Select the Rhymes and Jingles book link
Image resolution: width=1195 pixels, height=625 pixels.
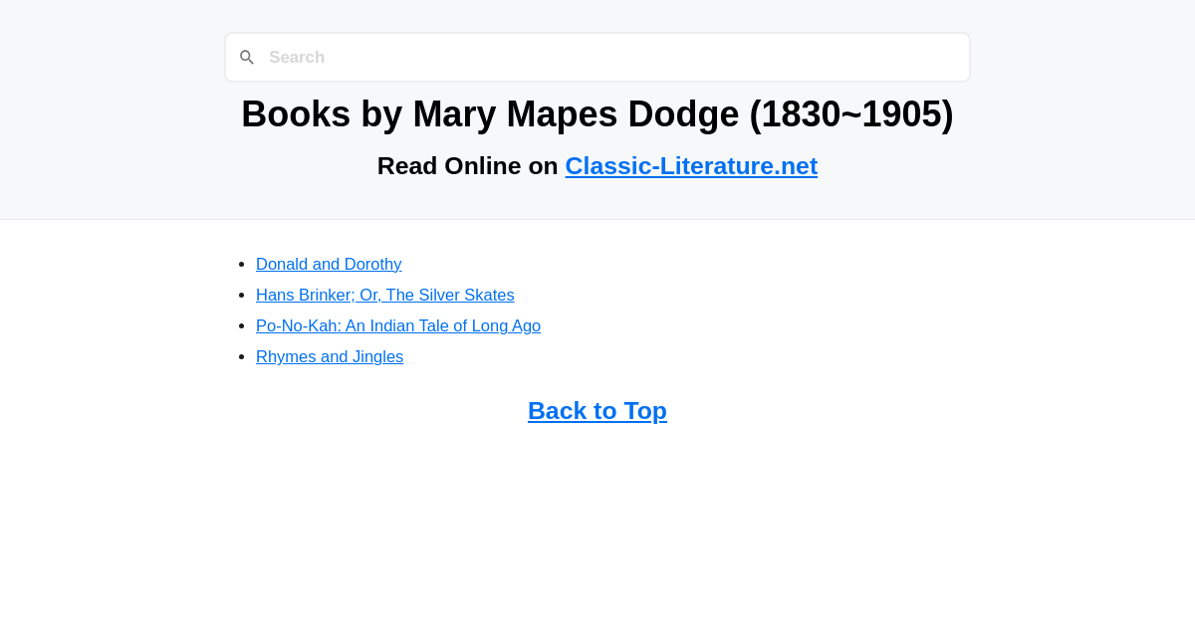point(330,356)
